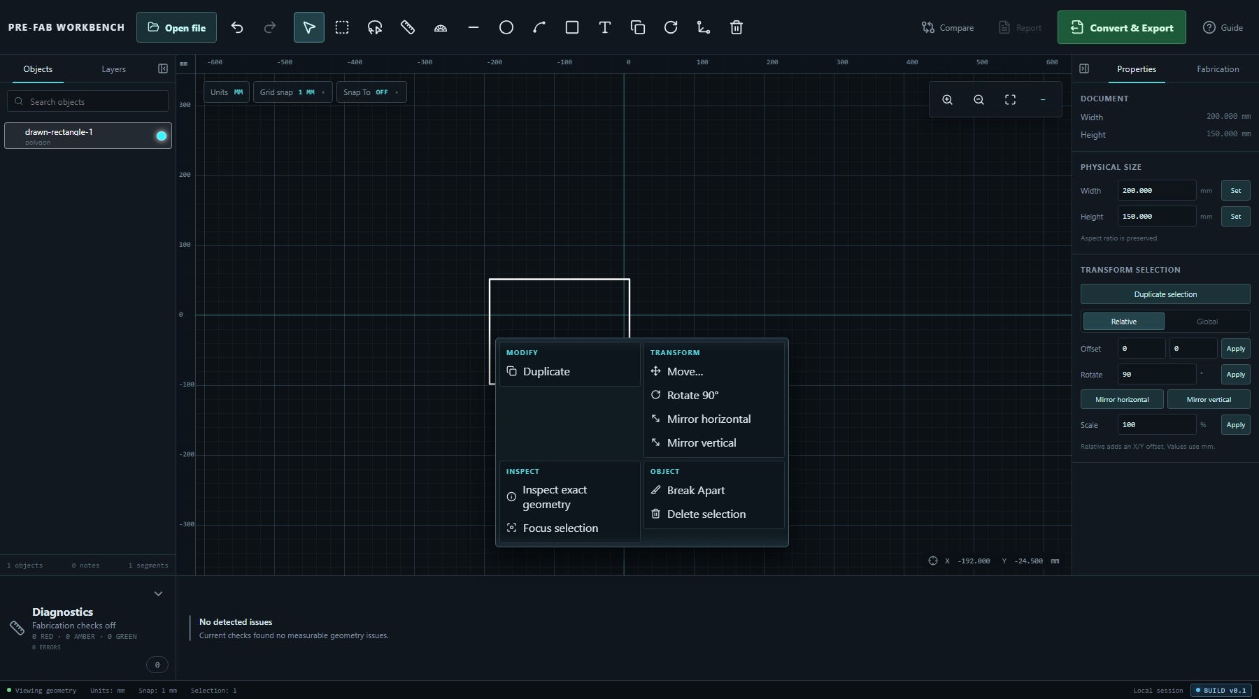
Task: Collapse the right Properties sidebar panel
Action: [x=1084, y=69]
